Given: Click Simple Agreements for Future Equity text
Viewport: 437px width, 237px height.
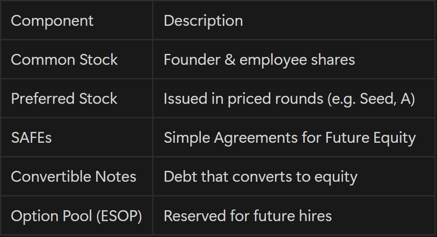Looking at the screenshot, I should [290, 138].
